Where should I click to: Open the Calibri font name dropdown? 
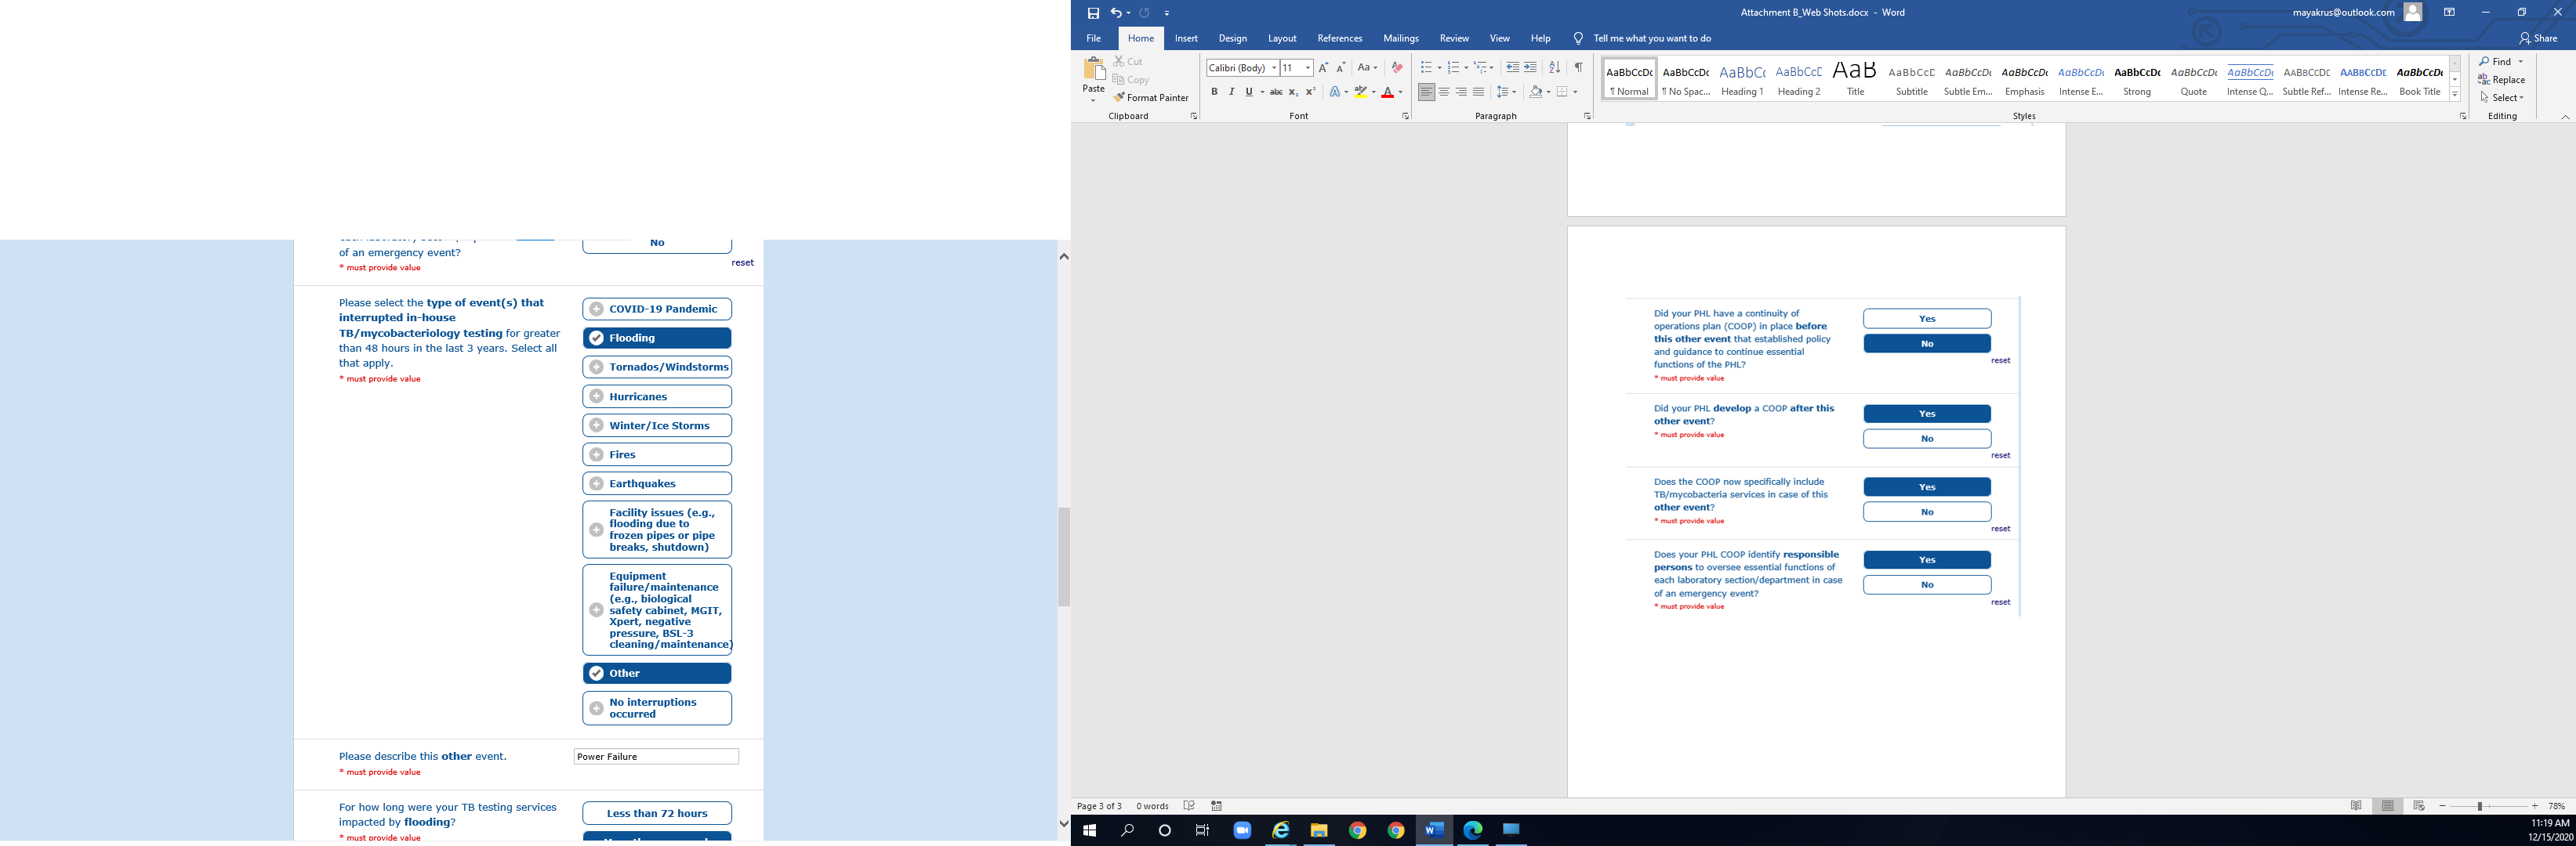click(x=1274, y=68)
